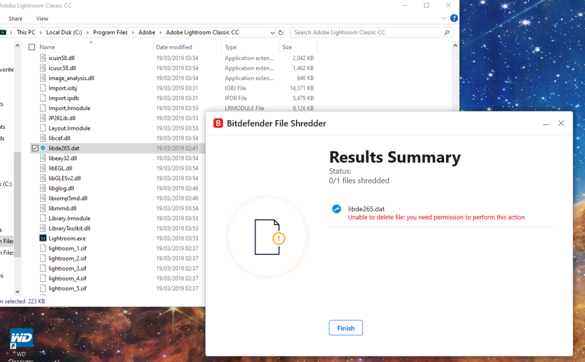Select the libGLESv2.dll file name
Viewport: 585px width, 362px height.
coord(64,178)
